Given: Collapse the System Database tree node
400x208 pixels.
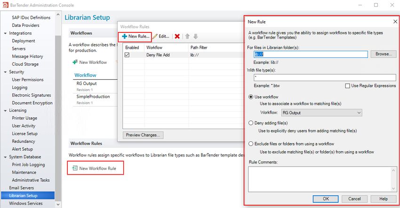Looking at the screenshot, I should (5, 157).
